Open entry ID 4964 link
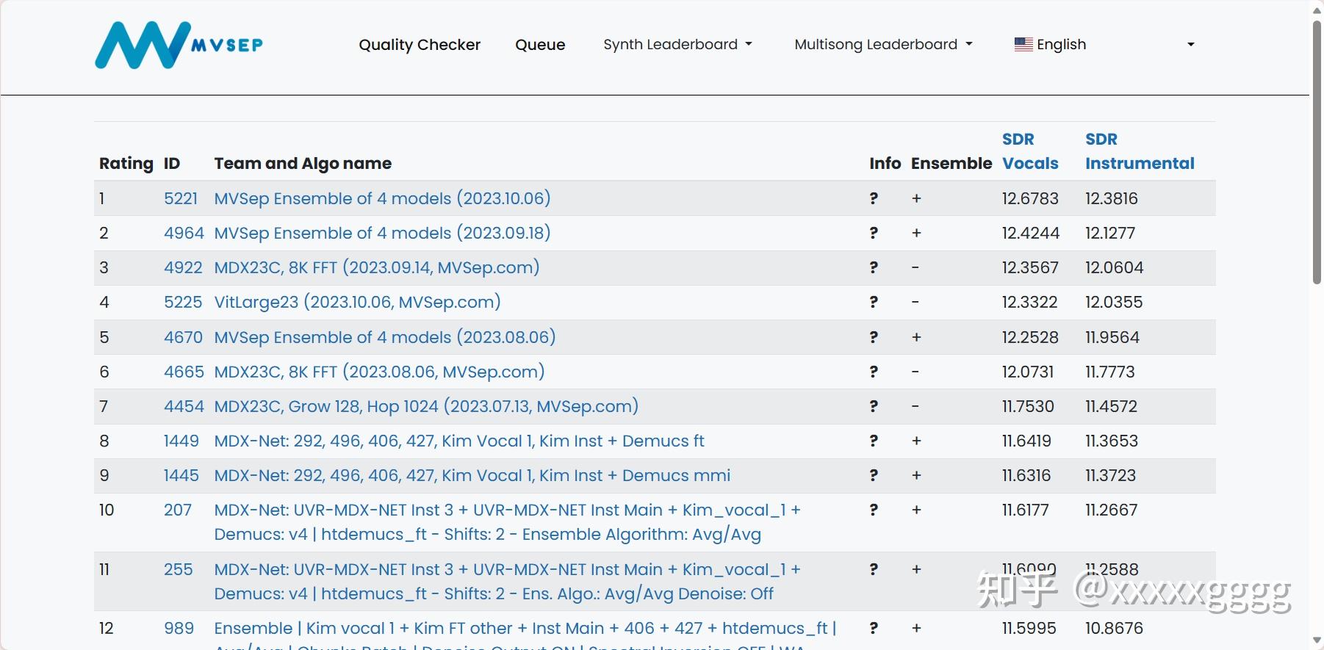Image resolution: width=1324 pixels, height=650 pixels. 184,233
